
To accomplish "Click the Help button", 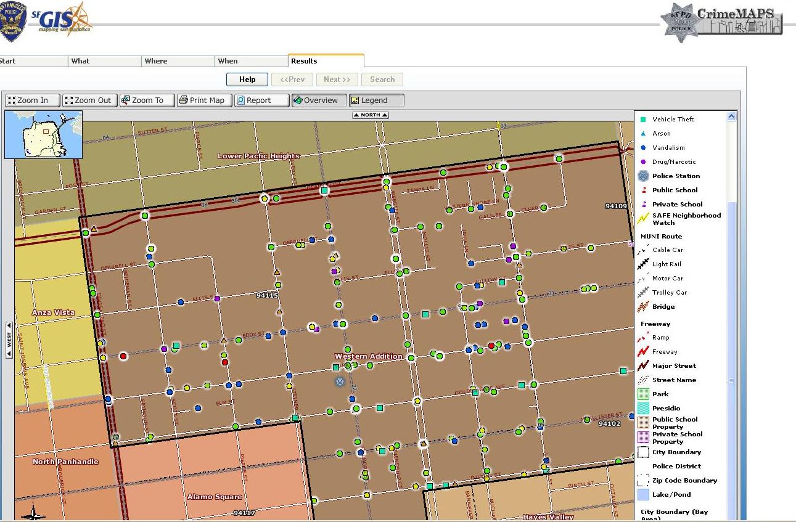I will pos(247,80).
